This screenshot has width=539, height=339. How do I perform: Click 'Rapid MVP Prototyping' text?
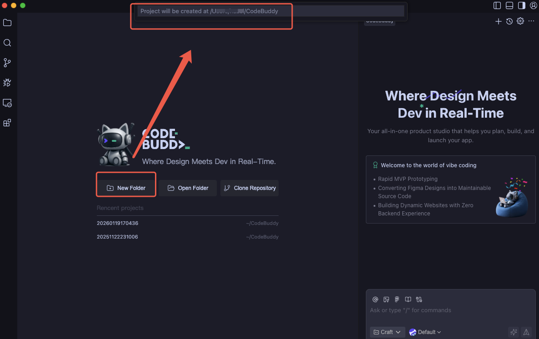[x=408, y=179]
